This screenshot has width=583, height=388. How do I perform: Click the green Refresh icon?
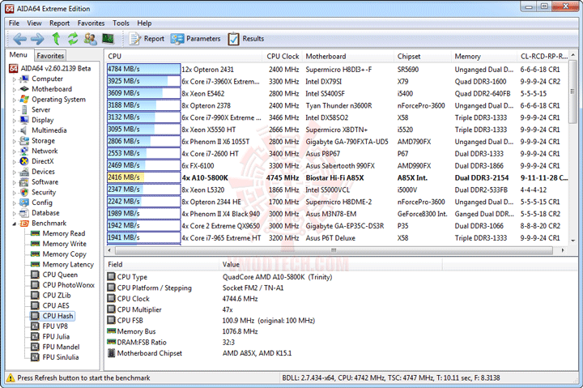pos(73,38)
